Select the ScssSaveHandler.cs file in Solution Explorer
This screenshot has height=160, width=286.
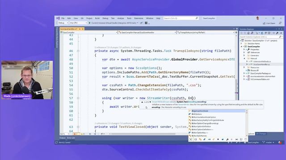pos(261,64)
